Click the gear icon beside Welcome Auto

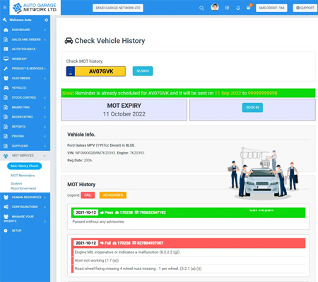click(47, 20)
